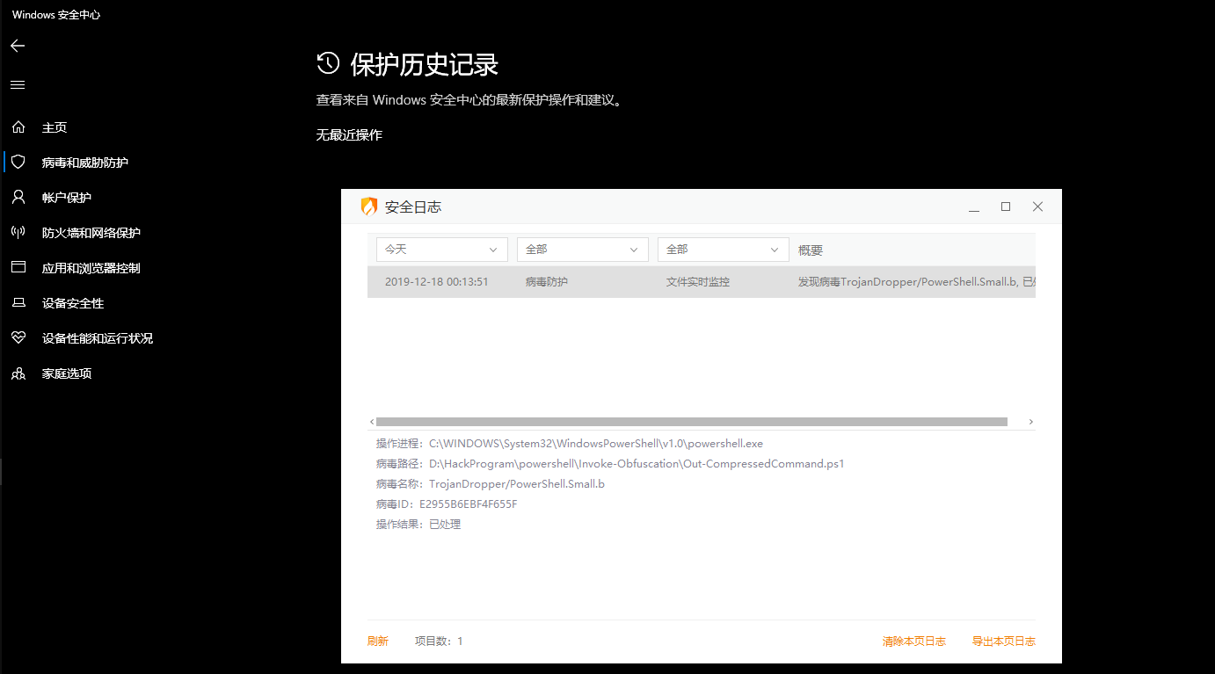
Task: Click the 操作进程 powershell.exe path line
Action: pyautogui.click(x=570, y=444)
